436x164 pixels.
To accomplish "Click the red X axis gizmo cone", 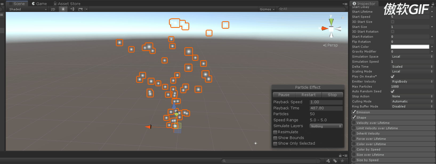I will tap(325, 28).
